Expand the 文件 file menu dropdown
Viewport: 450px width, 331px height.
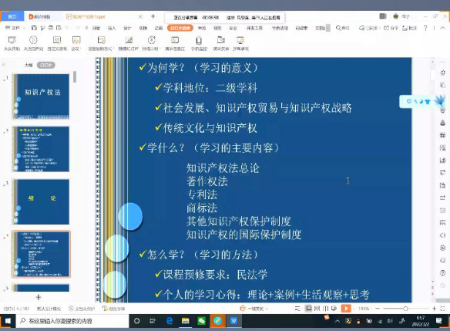[15, 28]
